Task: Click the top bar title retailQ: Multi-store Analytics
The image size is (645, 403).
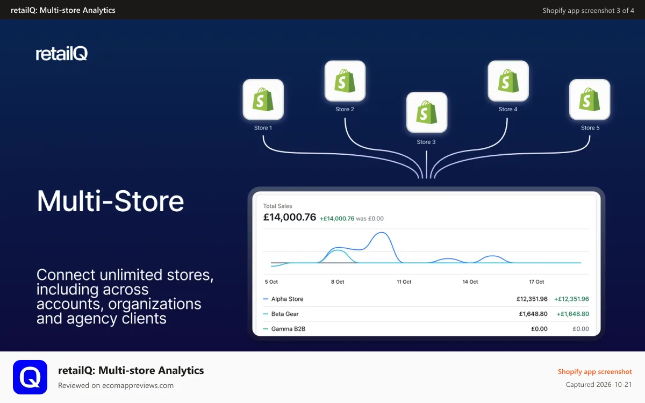Action: click(63, 10)
